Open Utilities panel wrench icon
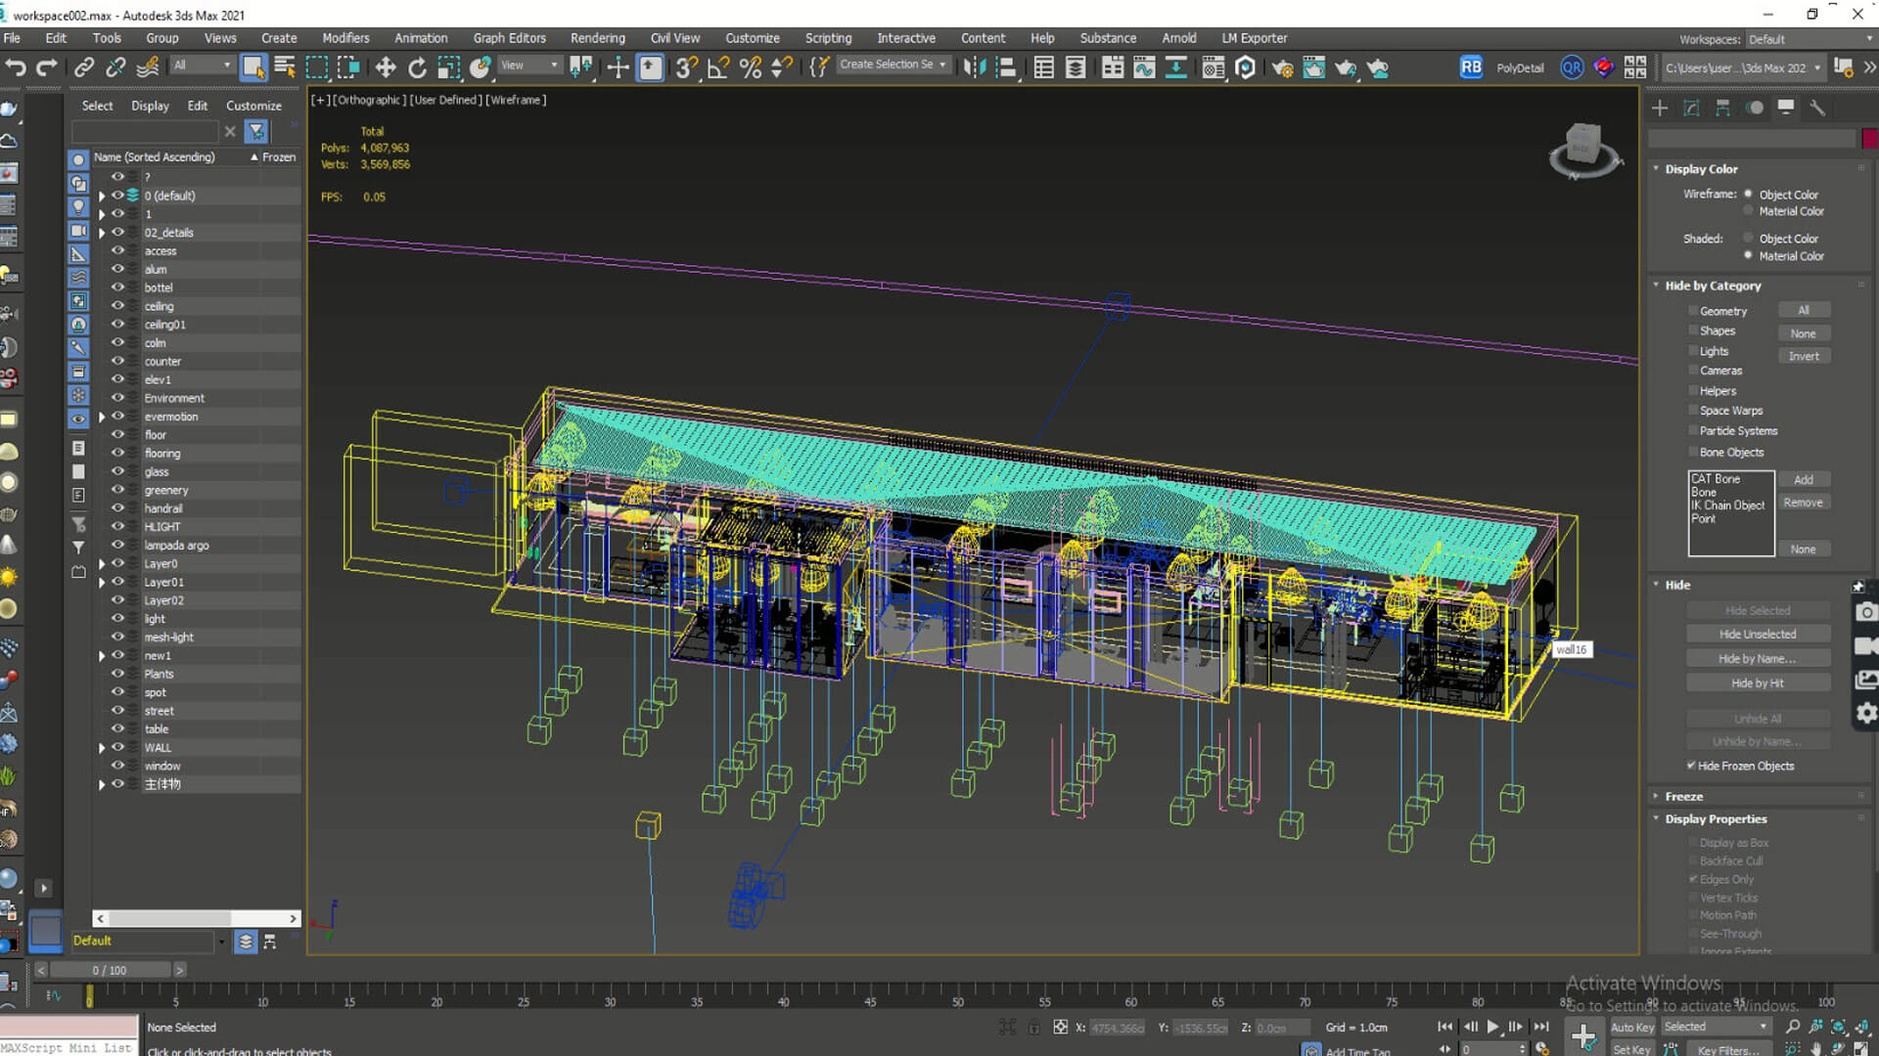This screenshot has width=1879, height=1056. [1817, 109]
